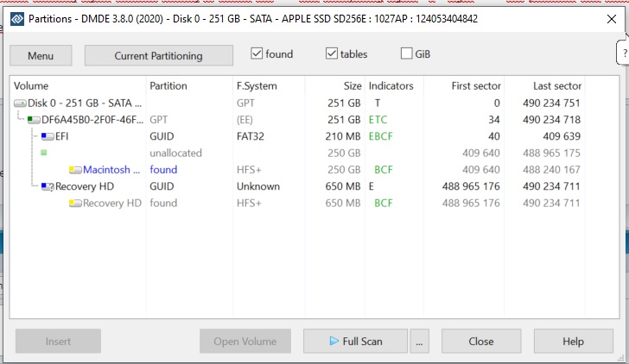The height and width of the screenshot is (364, 629).
Task: Start the Full Scan
Action: 355,342
